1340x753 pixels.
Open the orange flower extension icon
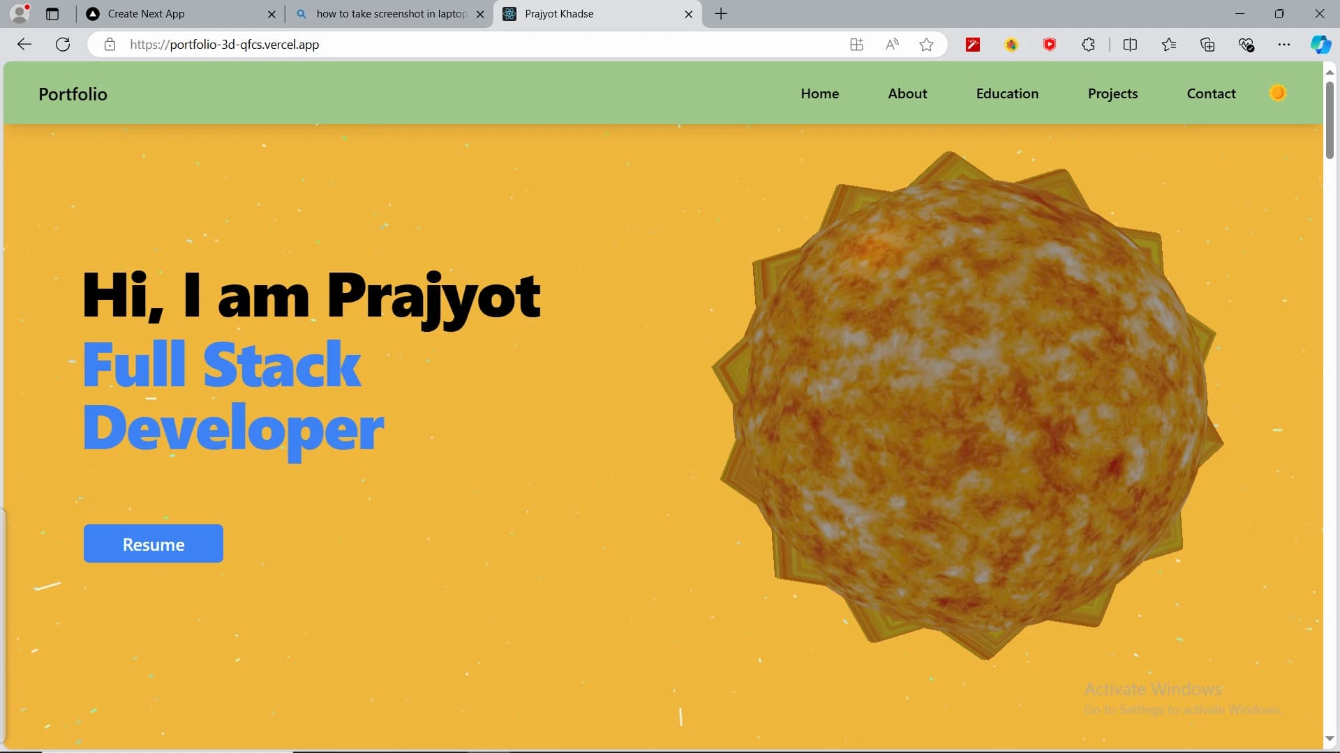point(1011,45)
